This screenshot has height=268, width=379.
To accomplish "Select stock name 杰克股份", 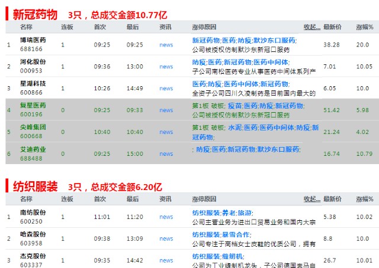I will [33, 256].
